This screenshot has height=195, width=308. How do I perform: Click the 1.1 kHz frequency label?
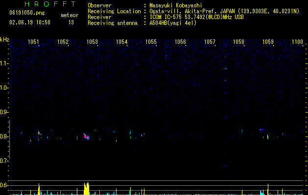coord(4,63)
